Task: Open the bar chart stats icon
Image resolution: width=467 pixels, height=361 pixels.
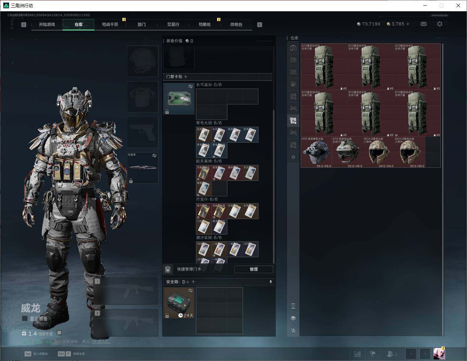Action: 358,354
